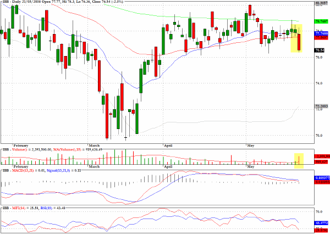Click the blue moving average price label
Image resolution: width=330 pixels, height=235 pixels.
[x=321, y=33]
